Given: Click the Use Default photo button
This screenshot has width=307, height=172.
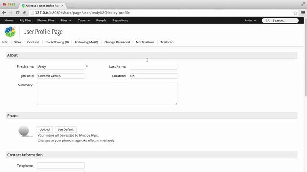Looking at the screenshot, I should tap(66, 129).
